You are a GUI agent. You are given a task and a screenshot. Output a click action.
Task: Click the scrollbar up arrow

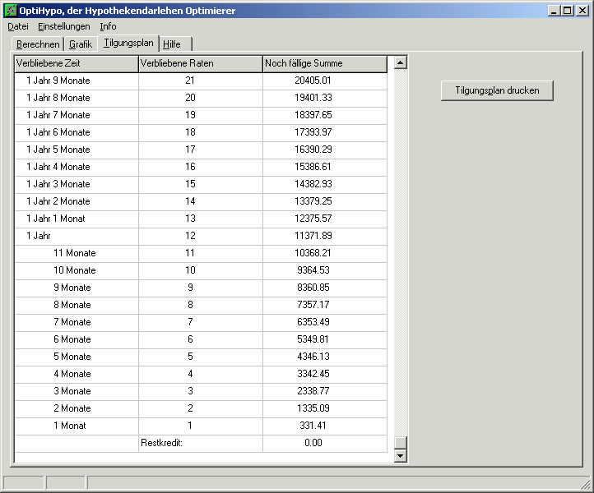click(400, 62)
